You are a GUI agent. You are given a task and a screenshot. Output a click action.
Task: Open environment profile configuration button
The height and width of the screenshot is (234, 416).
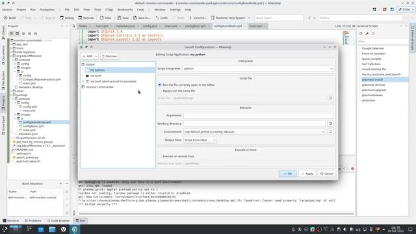coord(330,132)
